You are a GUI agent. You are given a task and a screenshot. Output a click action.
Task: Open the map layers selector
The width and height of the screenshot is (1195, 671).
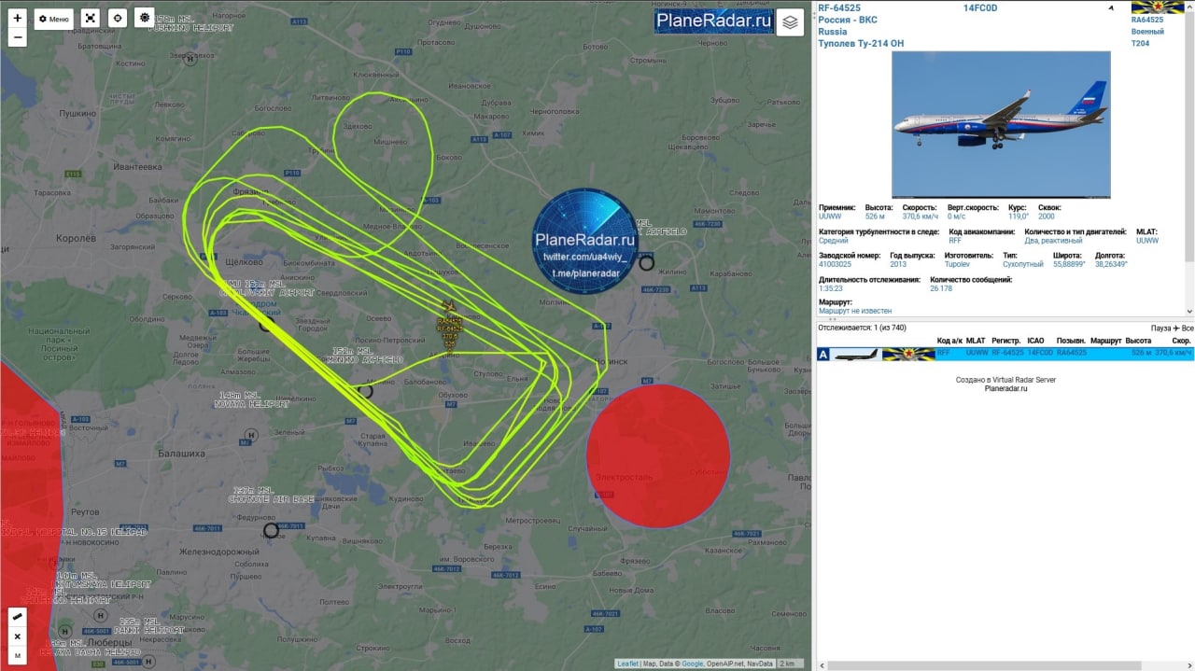[x=790, y=22]
